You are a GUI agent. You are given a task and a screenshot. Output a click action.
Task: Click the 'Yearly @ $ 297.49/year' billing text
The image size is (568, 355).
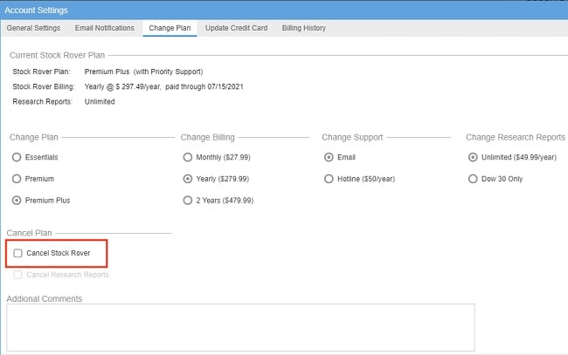122,86
